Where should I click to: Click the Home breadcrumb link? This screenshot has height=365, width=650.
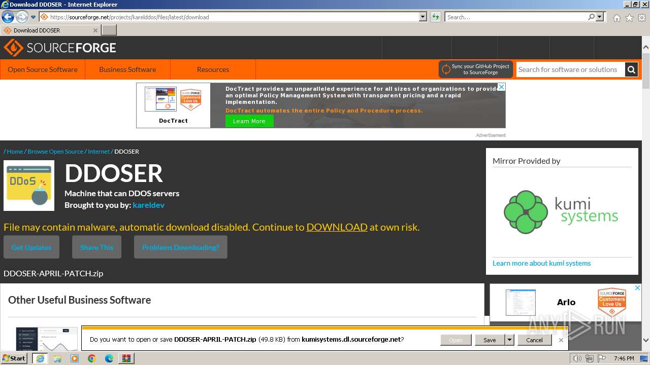(x=15, y=151)
